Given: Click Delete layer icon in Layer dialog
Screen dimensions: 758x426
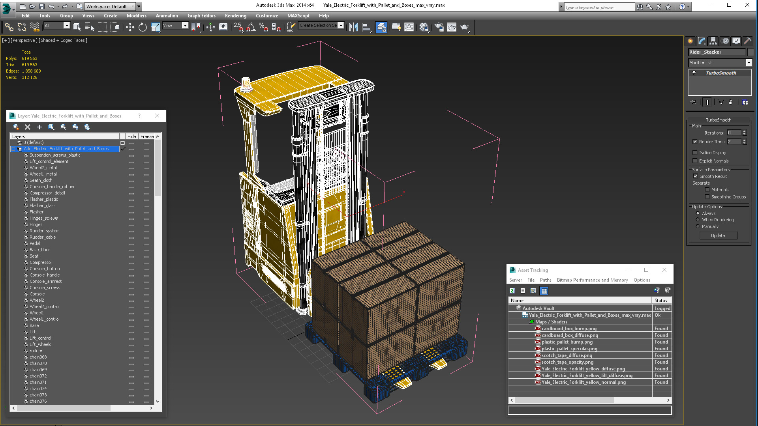Looking at the screenshot, I should 28,127.
